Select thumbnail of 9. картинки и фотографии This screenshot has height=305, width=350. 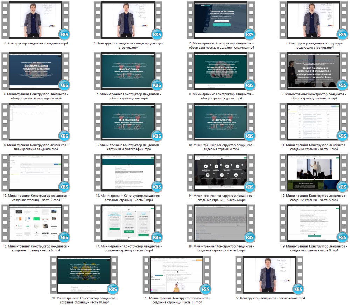click(128, 122)
